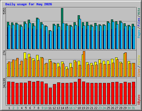This screenshot has height=111, width=142.
Task: Click the "Daily usage for May 2026" title
Action: 29,4
